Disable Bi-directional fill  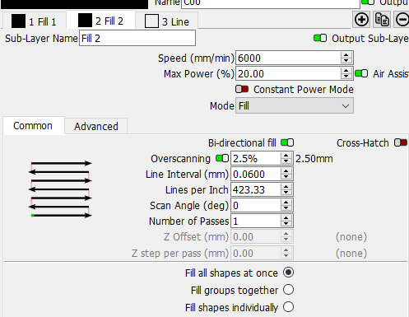(x=287, y=142)
